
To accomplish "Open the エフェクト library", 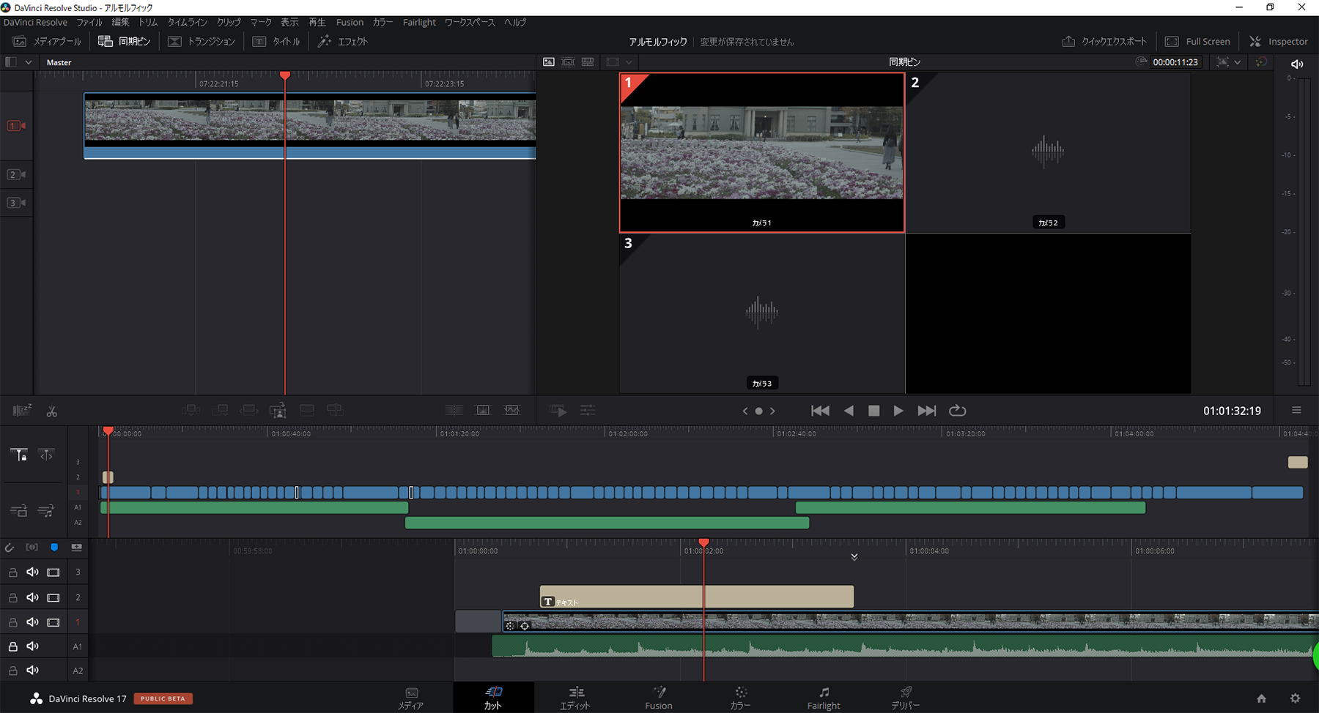I will (343, 42).
